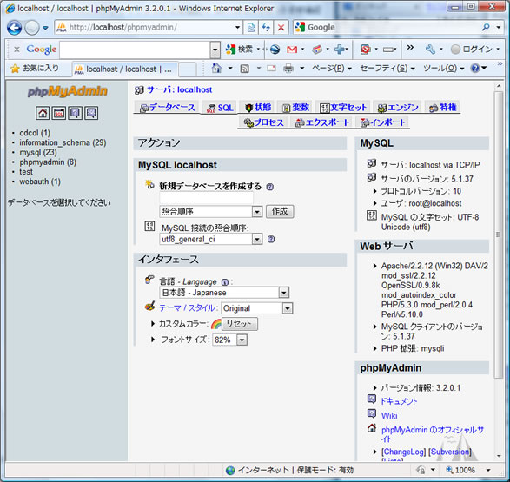This screenshot has height=482, width=510.
Task: Open the 変数 variables tab
Action: (295, 107)
